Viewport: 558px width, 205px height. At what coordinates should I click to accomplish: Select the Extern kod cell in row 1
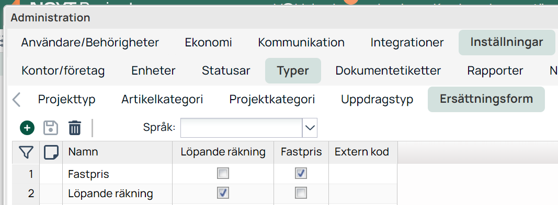pyautogui.click(x=363, y=174)
